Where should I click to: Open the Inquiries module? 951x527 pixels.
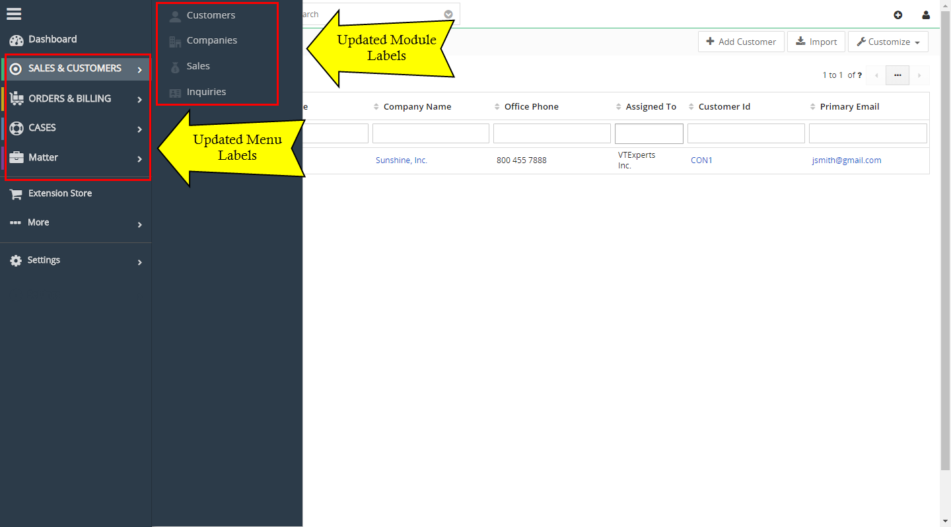click(x=206, y=92)
